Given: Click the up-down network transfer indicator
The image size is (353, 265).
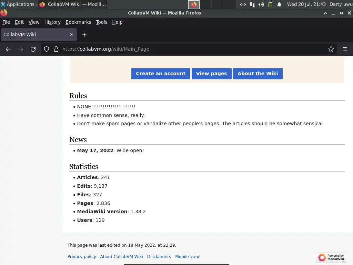Looking at the screenshot, I should tap(252, 4).
